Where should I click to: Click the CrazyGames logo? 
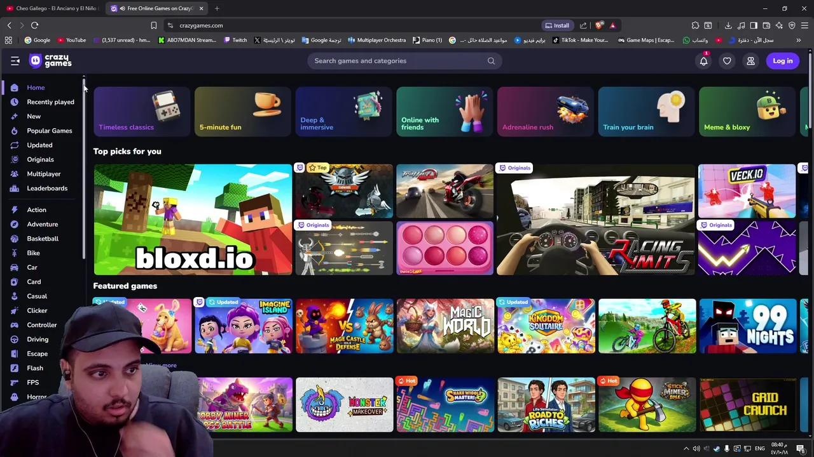coord(51,60)
